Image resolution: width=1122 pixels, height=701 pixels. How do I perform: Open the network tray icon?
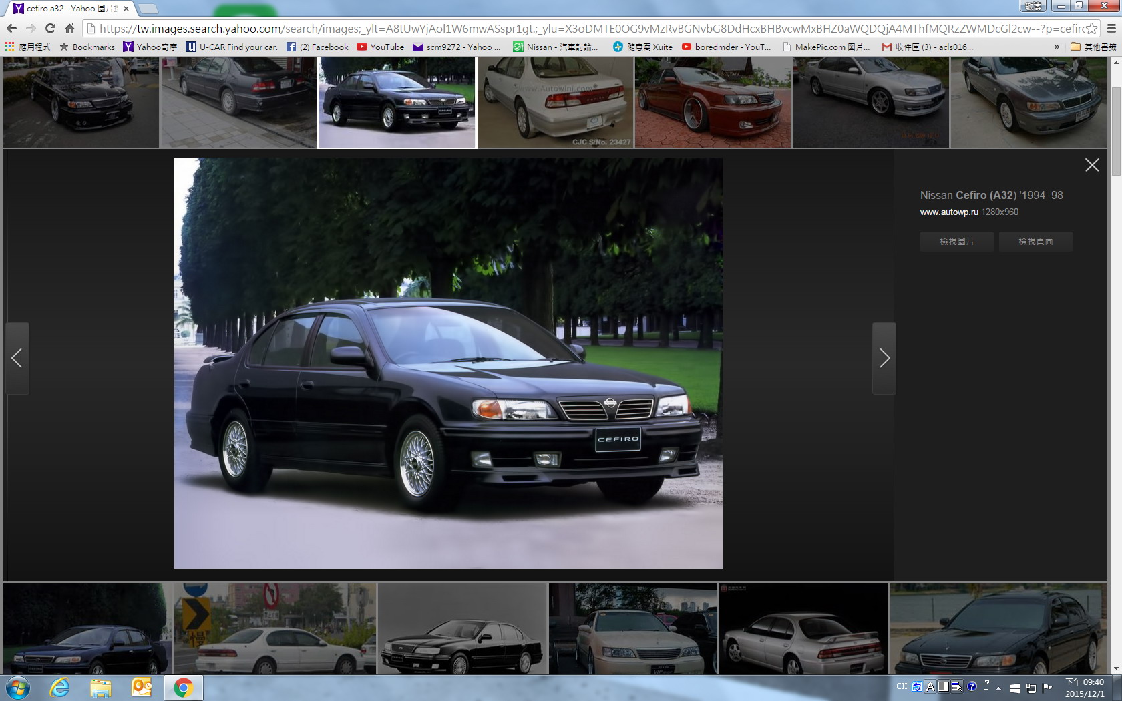coord(1031,688)
